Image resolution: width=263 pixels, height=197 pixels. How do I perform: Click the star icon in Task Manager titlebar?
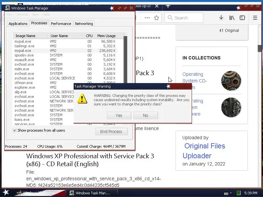click(x=112, y=8)
